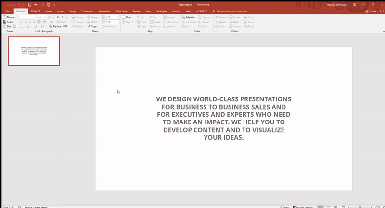Switch to the 9Slide 02 tab
Screen dimensions: 385x208
tap(35, 11)
